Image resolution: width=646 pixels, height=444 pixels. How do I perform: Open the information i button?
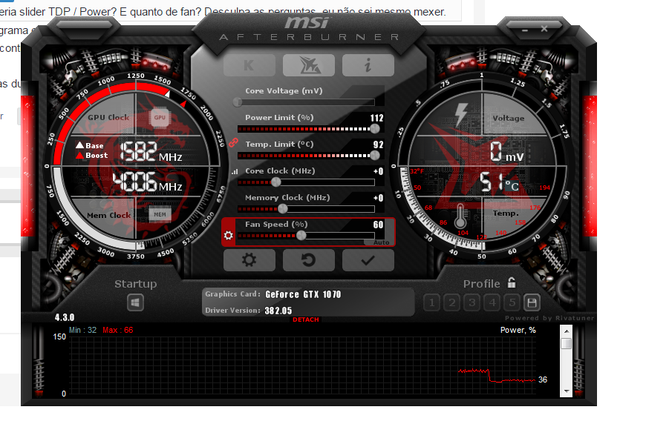(x=368, y=65)
